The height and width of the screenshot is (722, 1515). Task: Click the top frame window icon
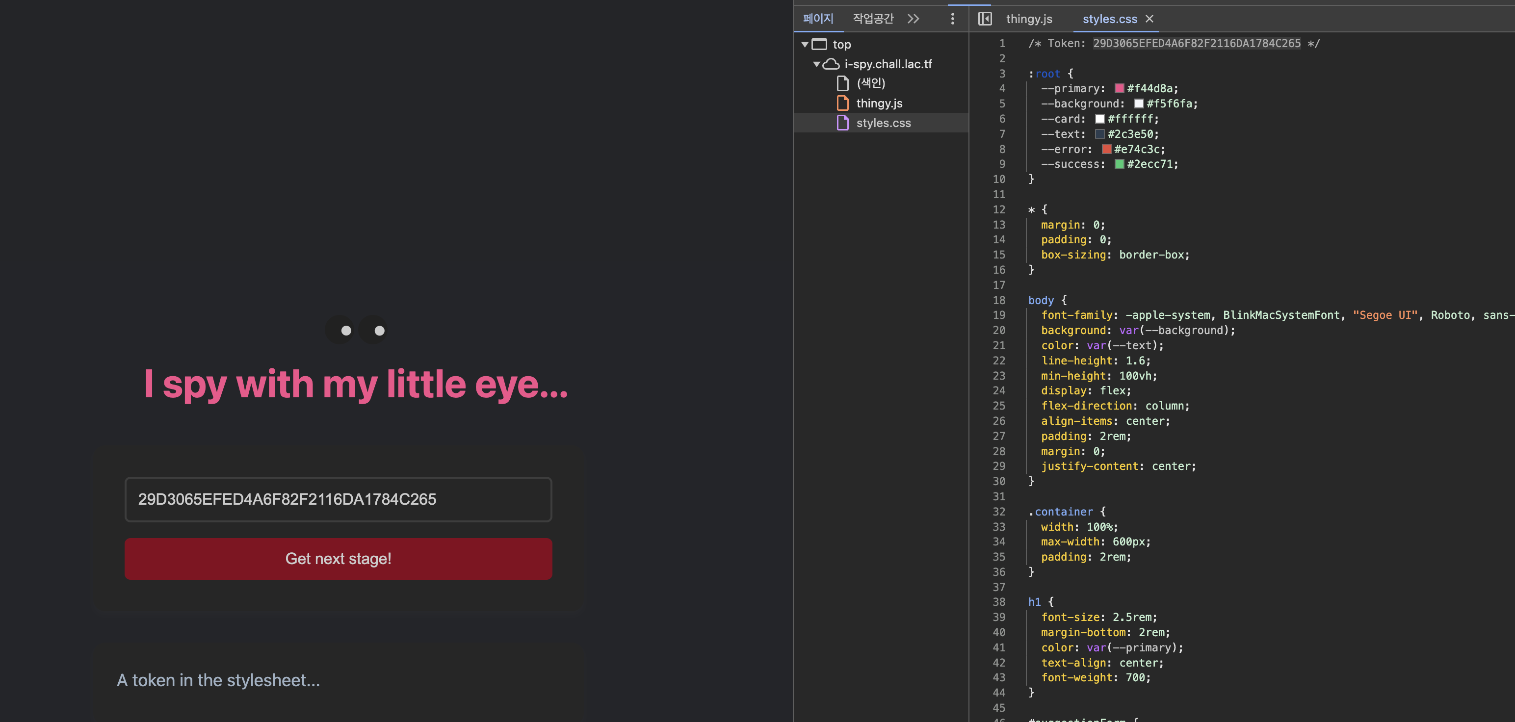pyautogui.click(x=819, y=44)
